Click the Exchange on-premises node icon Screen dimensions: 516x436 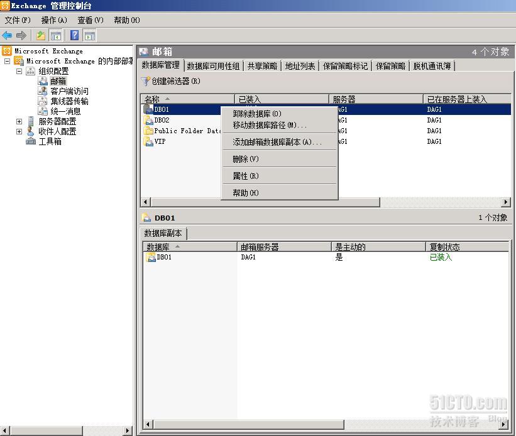(x=18, y=61)
